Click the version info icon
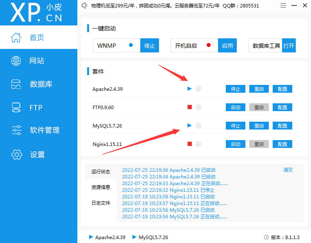 [x=266, y=237]
